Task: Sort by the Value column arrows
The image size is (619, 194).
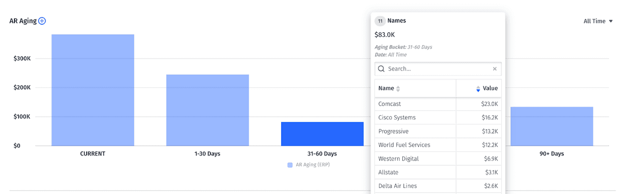Action: 478,89
